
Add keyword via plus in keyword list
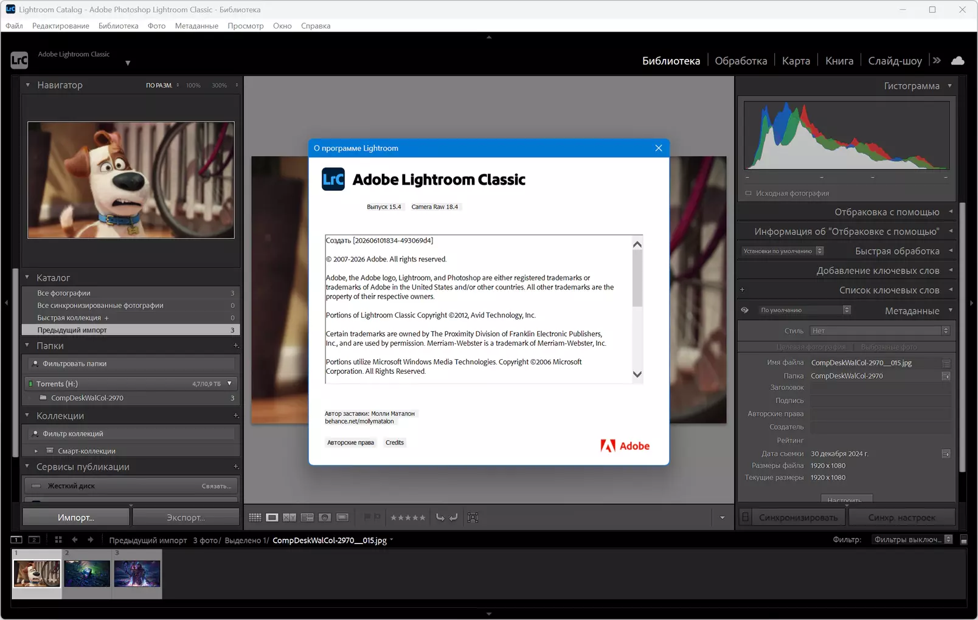click(742, 290)
